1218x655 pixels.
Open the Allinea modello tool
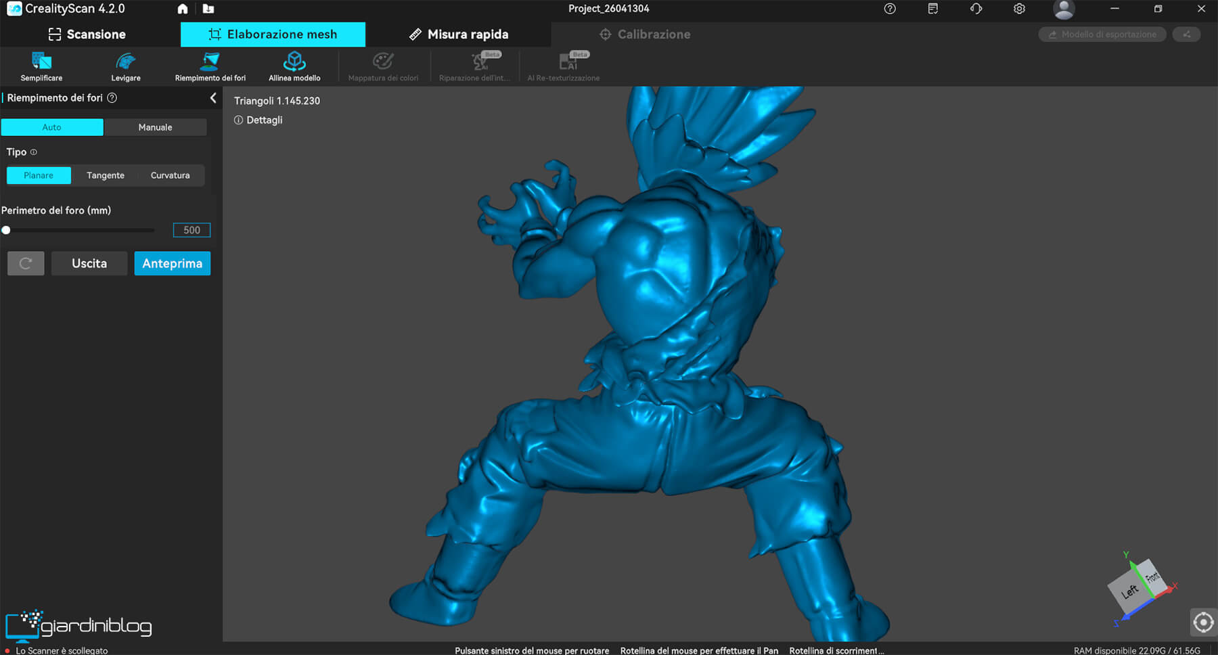(294, 66)
